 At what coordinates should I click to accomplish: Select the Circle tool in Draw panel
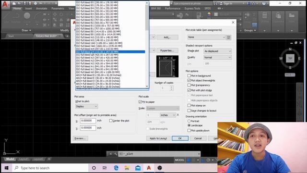tap(27, 16)
